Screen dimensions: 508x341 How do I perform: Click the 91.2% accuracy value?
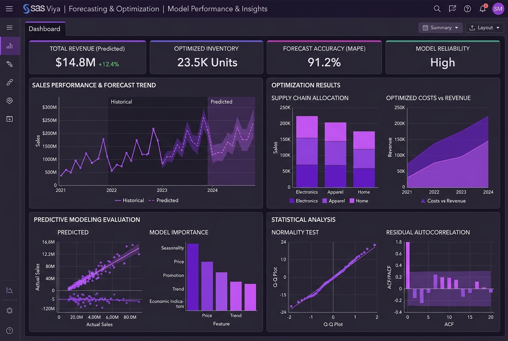[324, 62]
